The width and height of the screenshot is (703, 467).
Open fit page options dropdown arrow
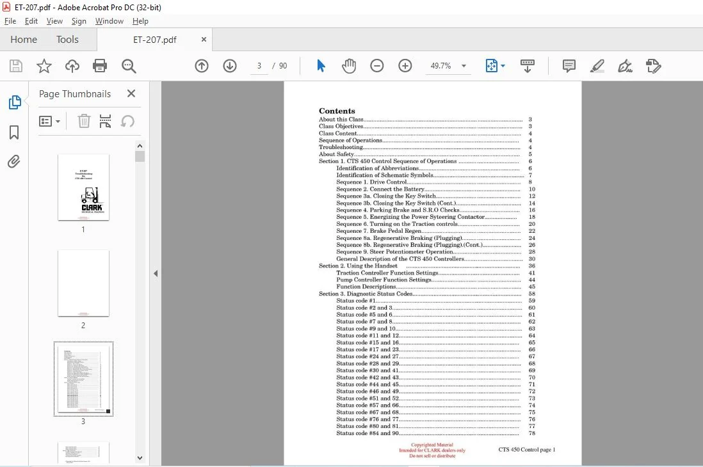tap(503, 66)
